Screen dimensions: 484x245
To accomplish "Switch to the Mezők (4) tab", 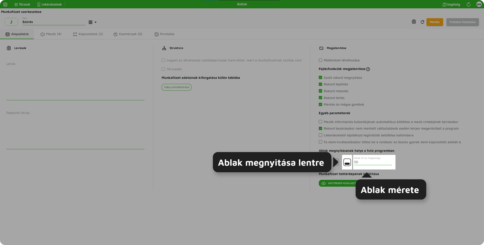I will [x=51, y=34].
